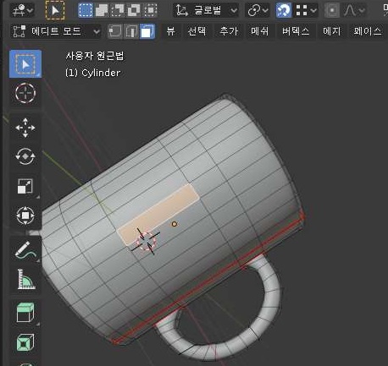Open proportional editing falloff dropdown
Screen dimensions: 388x366
pos(354,10)
